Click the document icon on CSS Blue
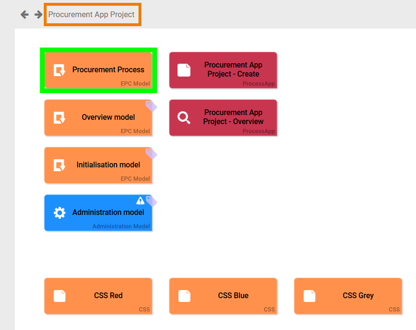The image size is (416, 330). coord(184,296)
